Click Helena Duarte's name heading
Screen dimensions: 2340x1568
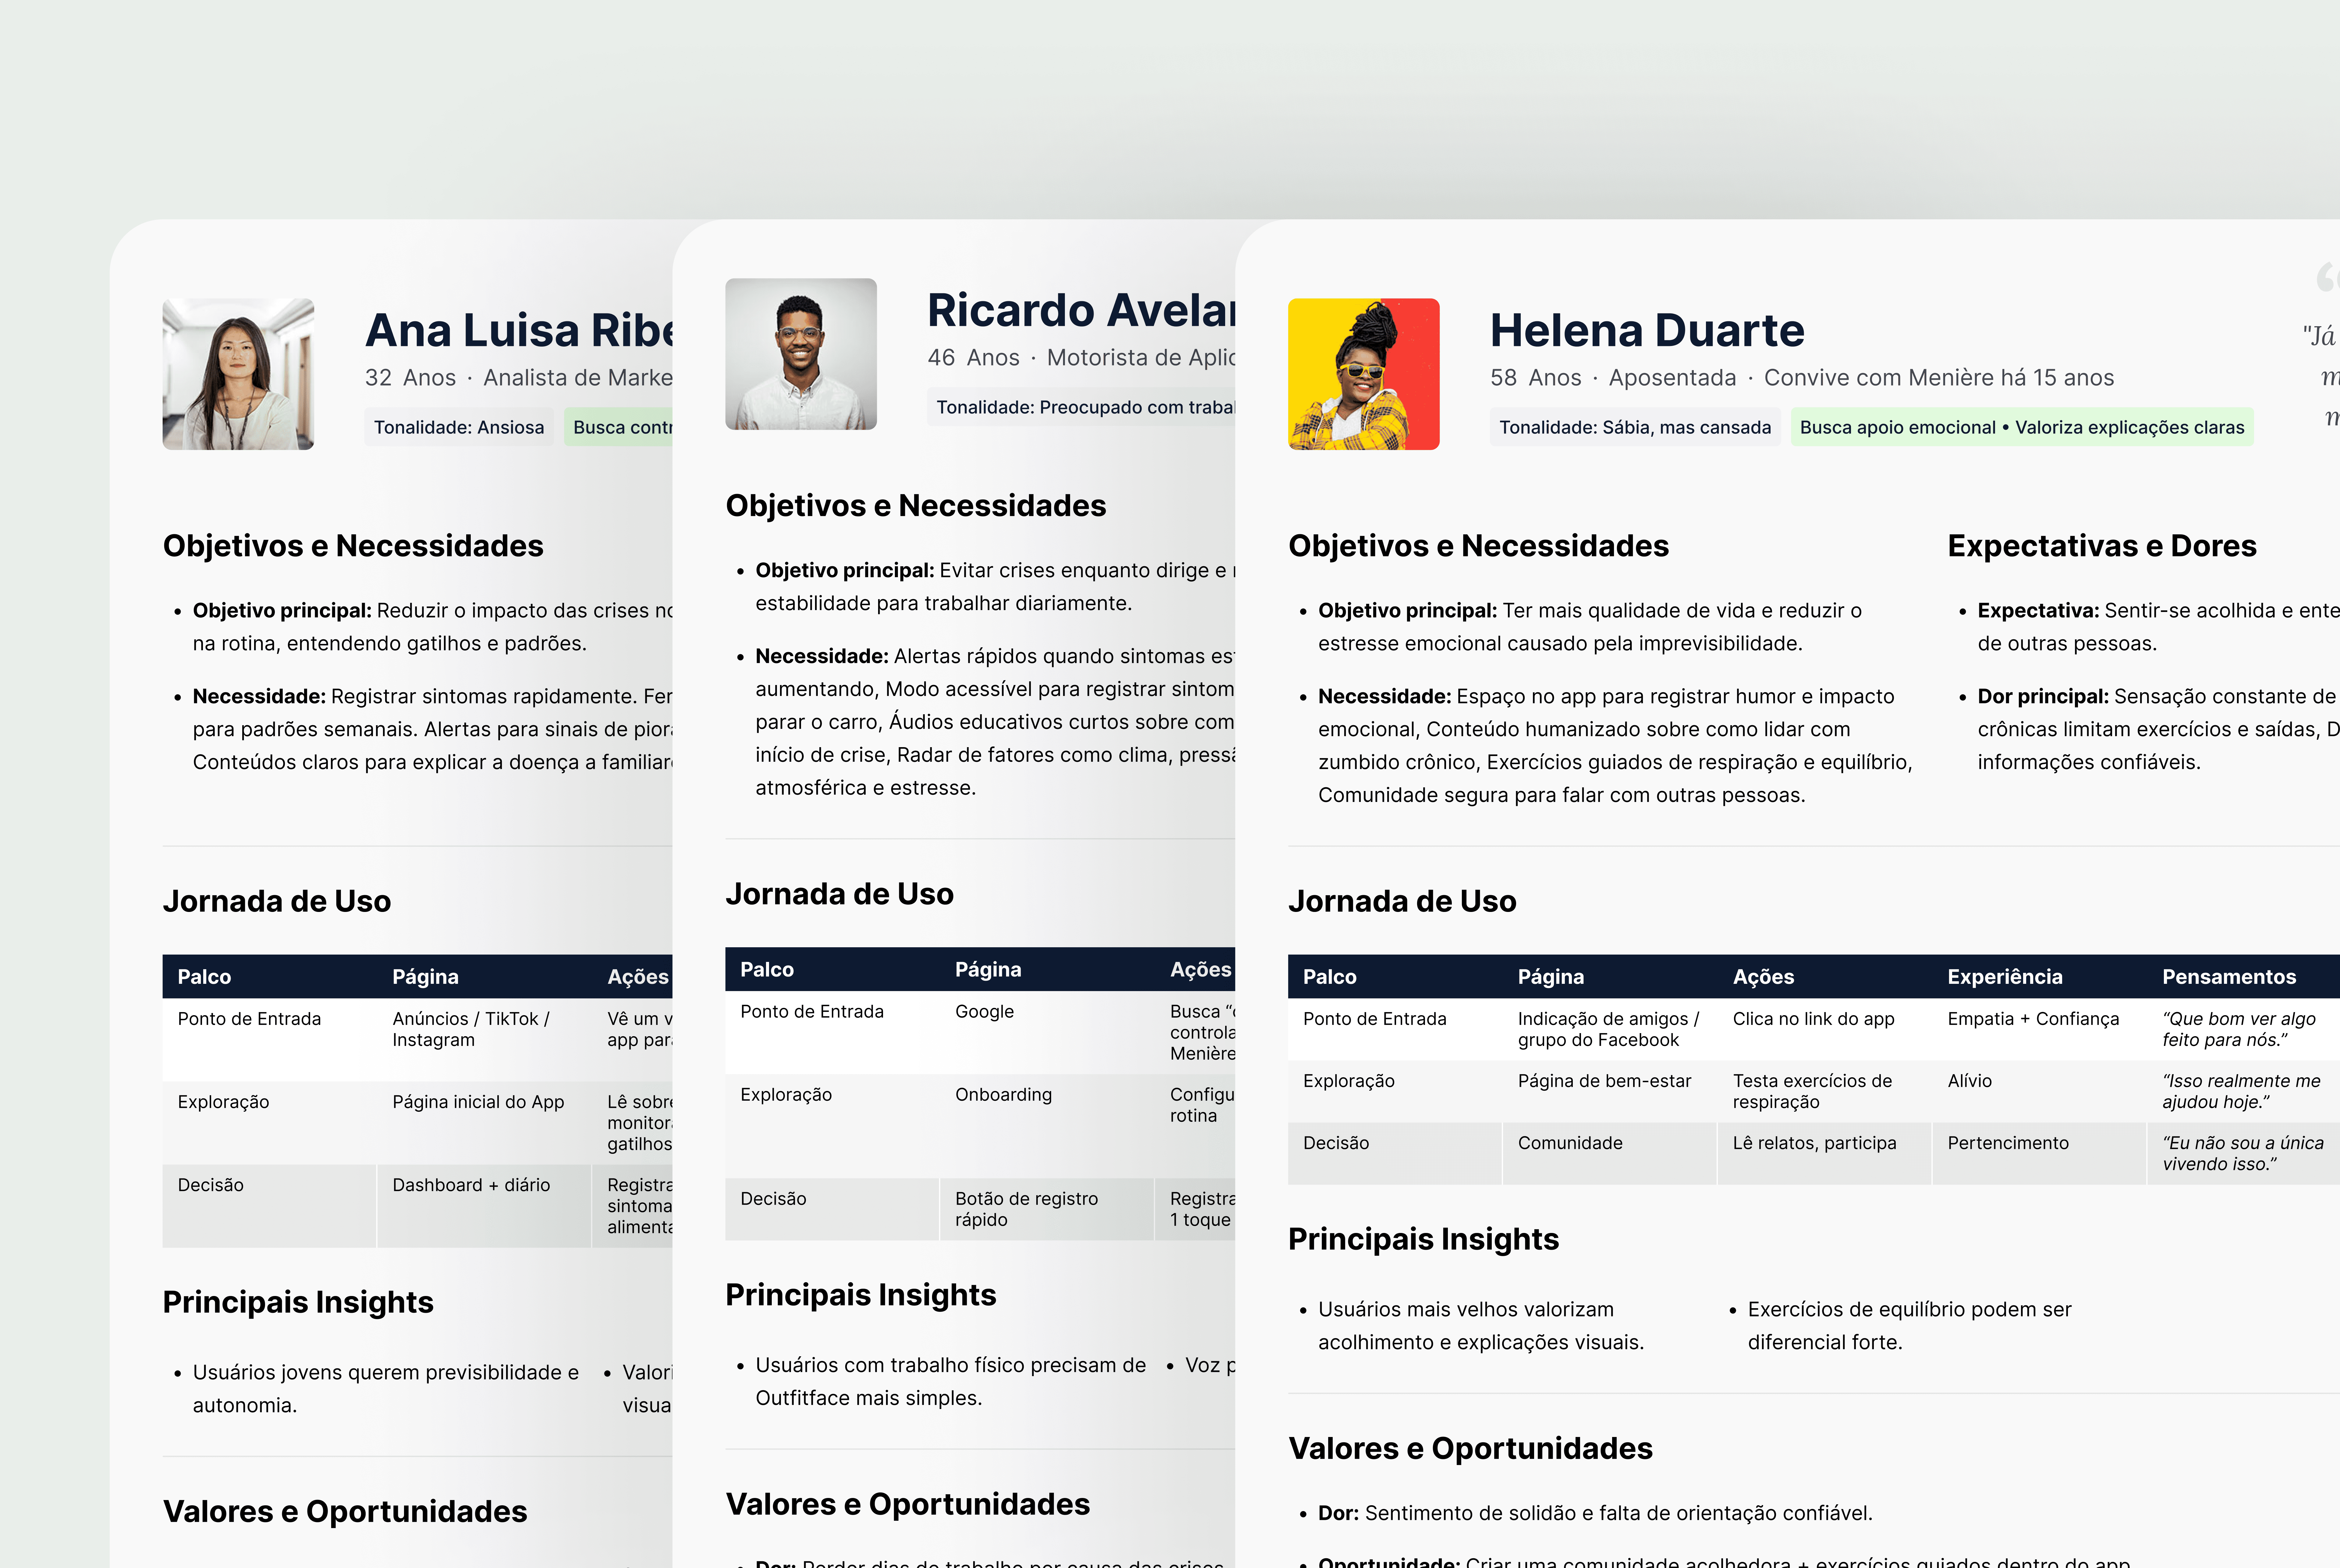pyautogui.click(x=1647, y=330)
